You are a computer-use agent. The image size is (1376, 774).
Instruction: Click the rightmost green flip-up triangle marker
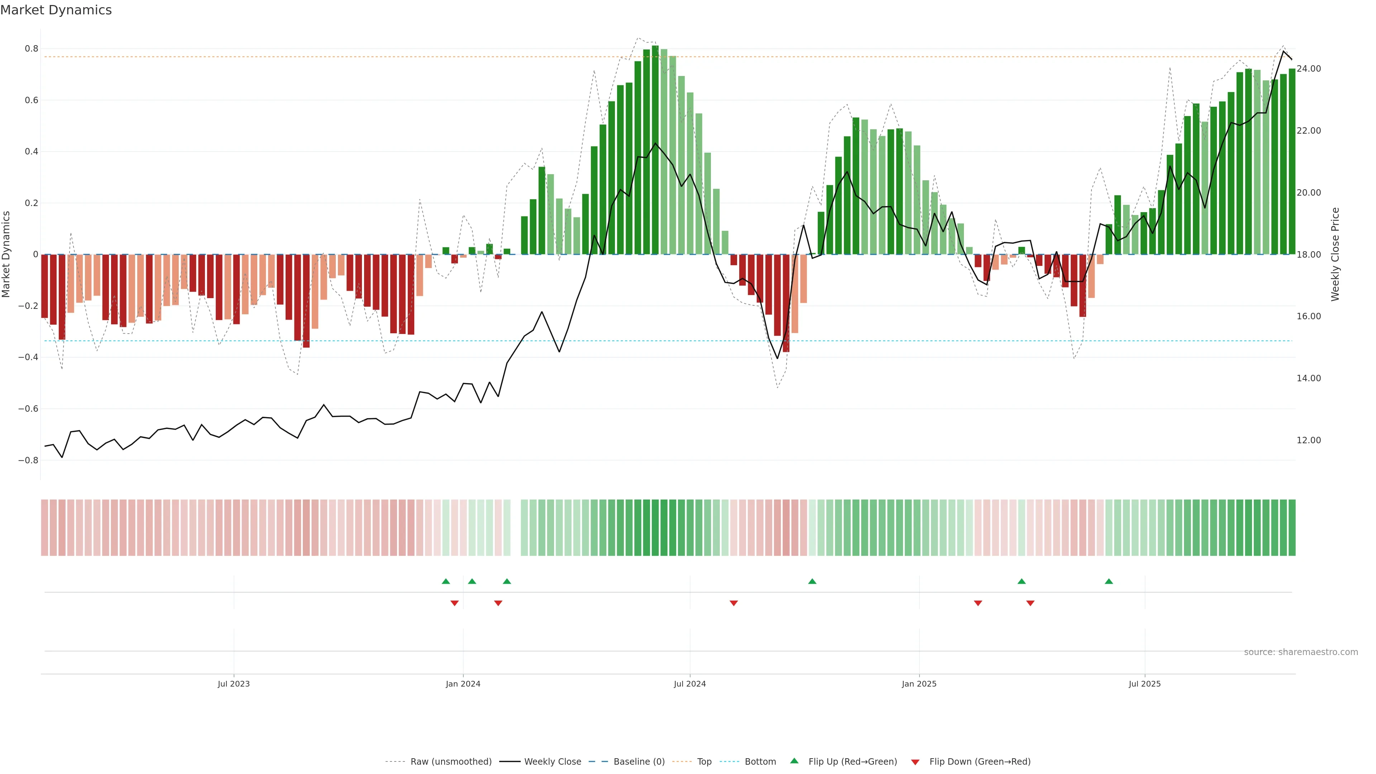1108,581
